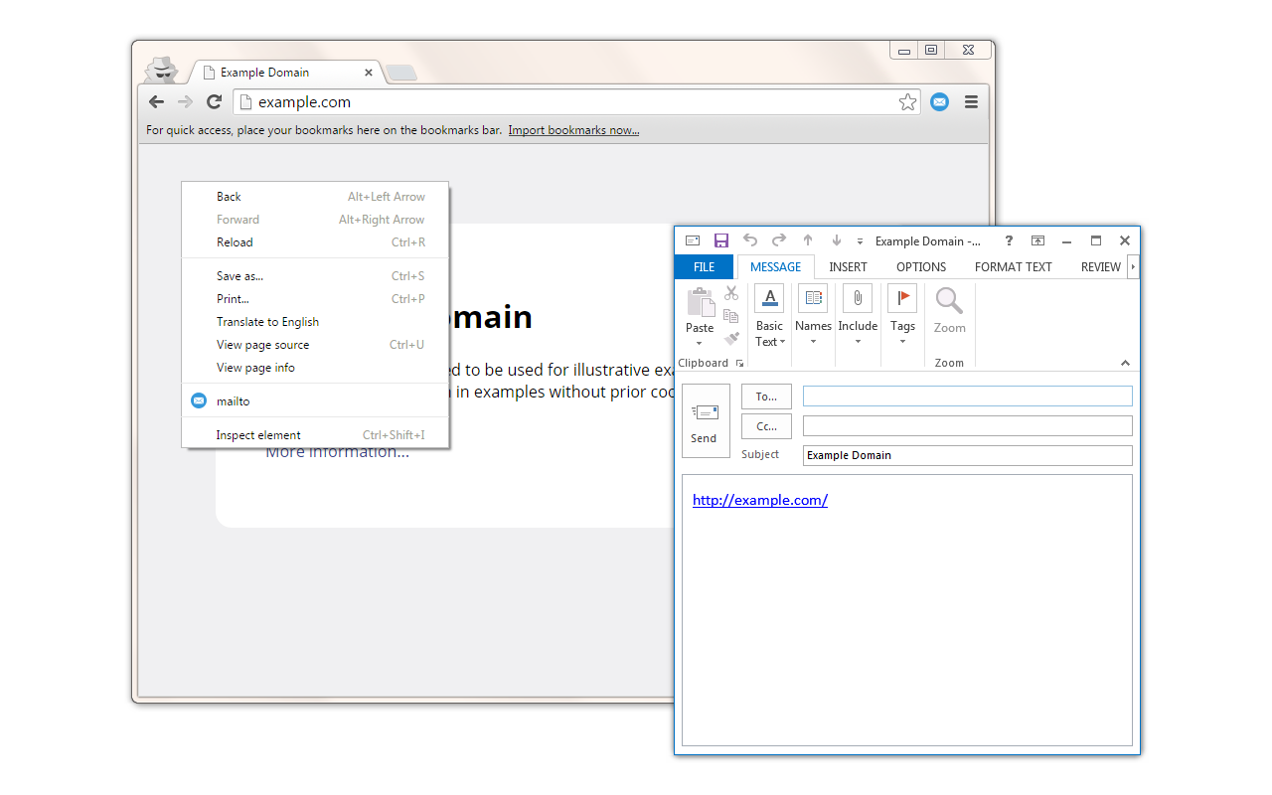Image resolution: width=1272 pixels, height=795 pixels.
Task: Choose View page source in context menu
Action: (x=315, y=345)
